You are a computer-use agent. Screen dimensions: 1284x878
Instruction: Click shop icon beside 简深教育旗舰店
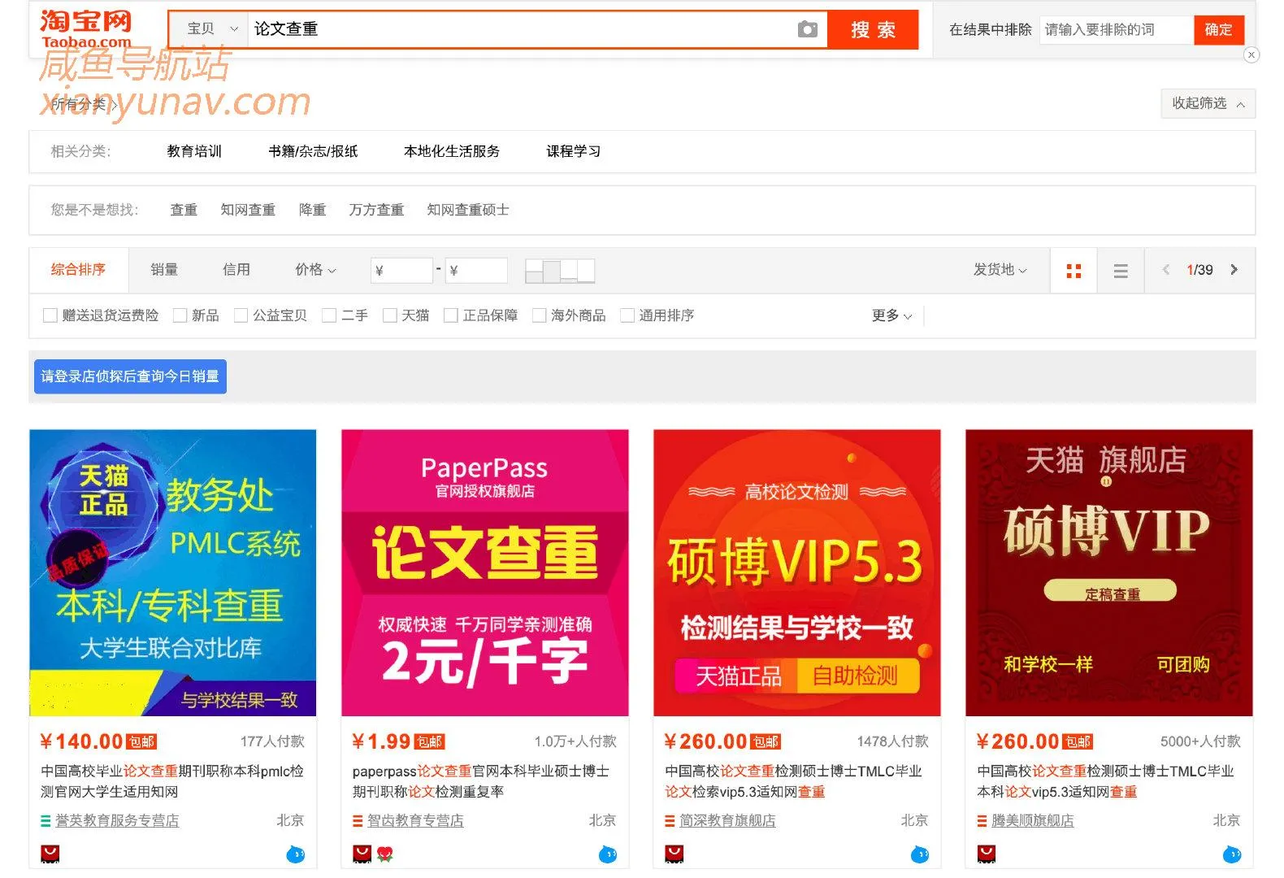tap(670, 821)
